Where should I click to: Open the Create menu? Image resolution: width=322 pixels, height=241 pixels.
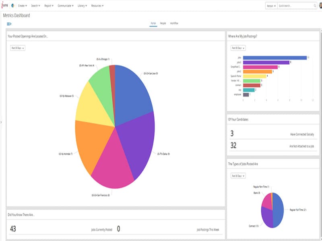coord(23,6)
